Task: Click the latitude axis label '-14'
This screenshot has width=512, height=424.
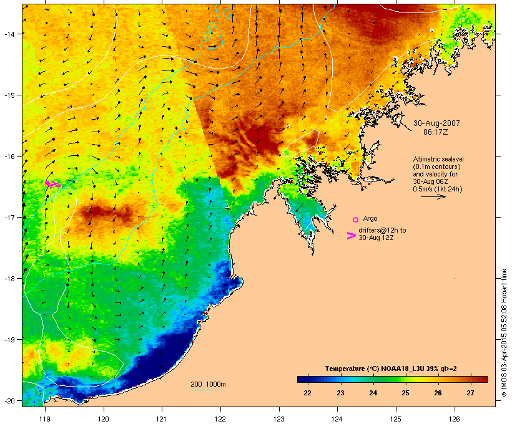Action: point(9,34)
